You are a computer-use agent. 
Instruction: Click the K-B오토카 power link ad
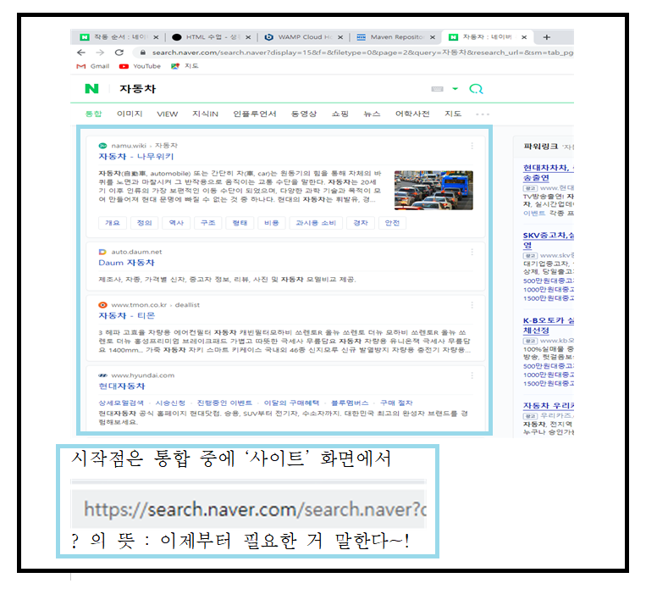click(x=549, y=325)
